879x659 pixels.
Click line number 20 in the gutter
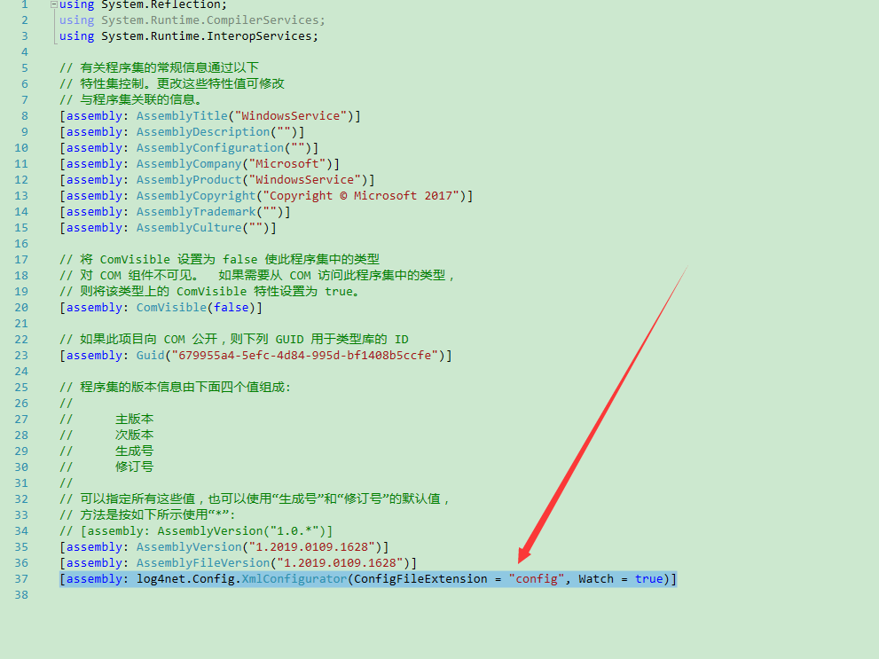(x=21, y=308)
